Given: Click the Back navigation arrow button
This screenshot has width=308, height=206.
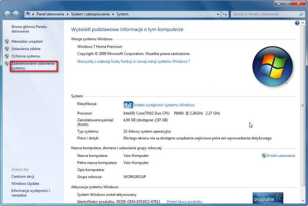Looking at the screenshot, I should coord(7,14).
